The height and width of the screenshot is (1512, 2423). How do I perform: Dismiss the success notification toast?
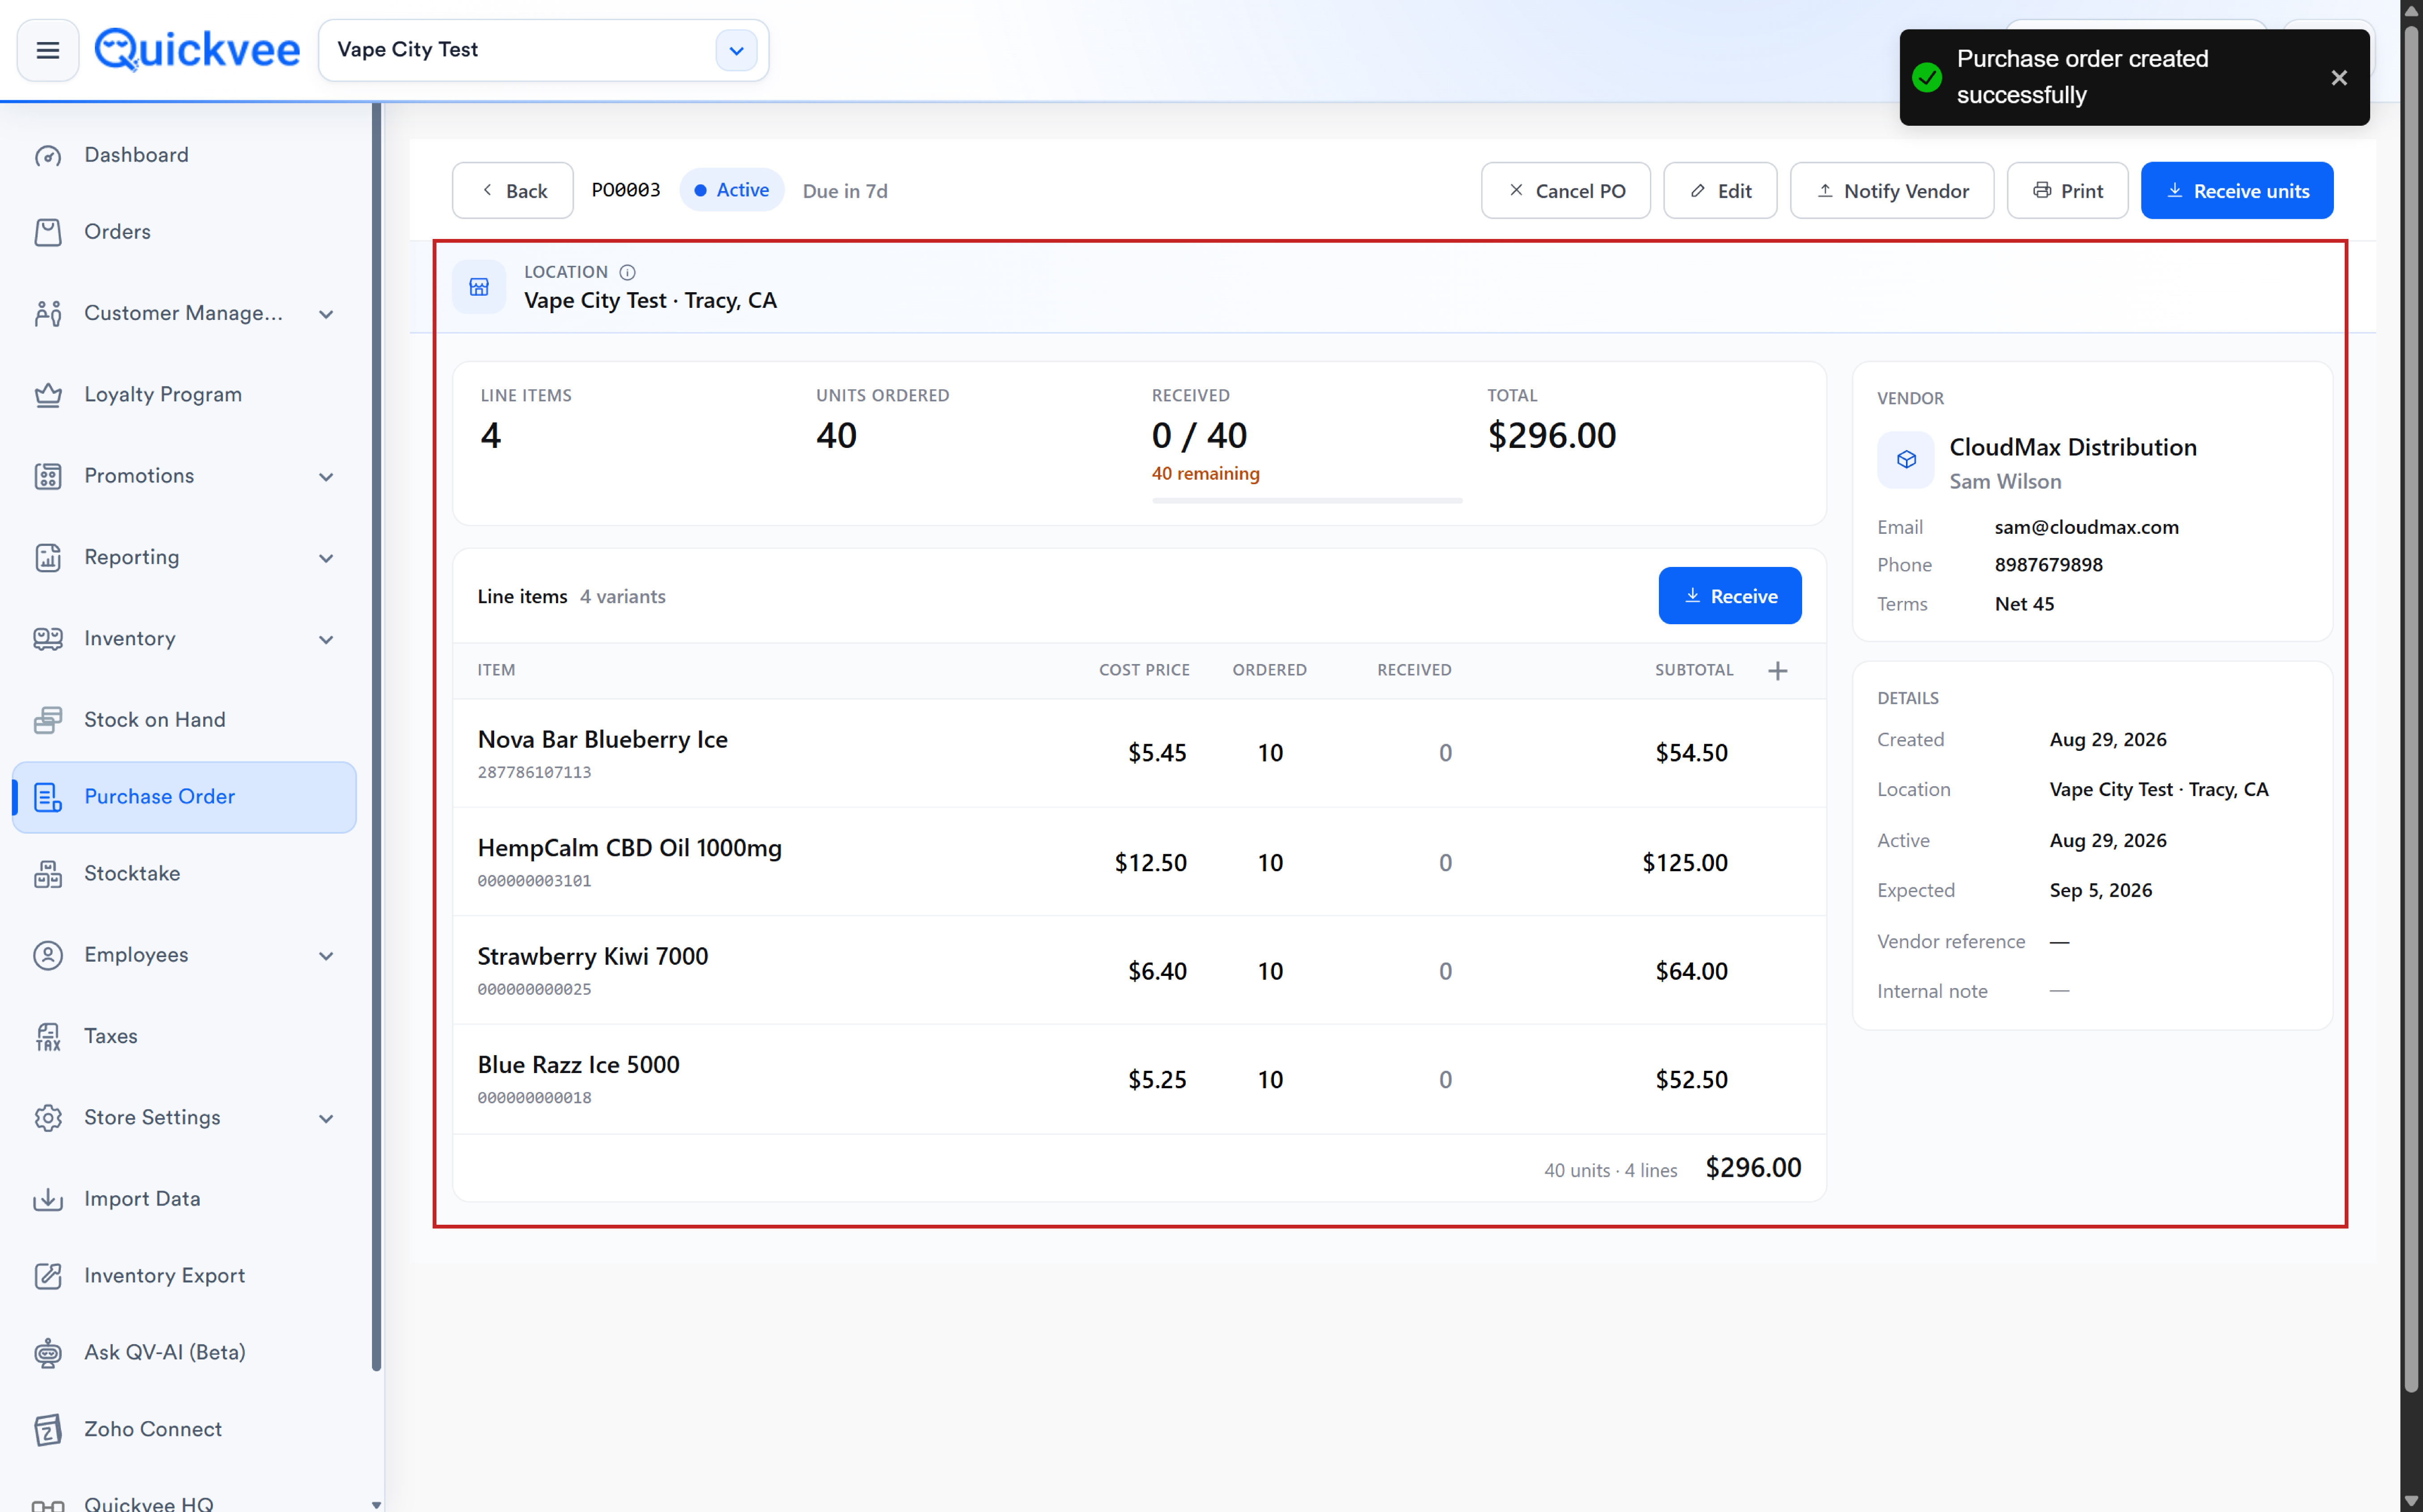(x=2339, y=78)
